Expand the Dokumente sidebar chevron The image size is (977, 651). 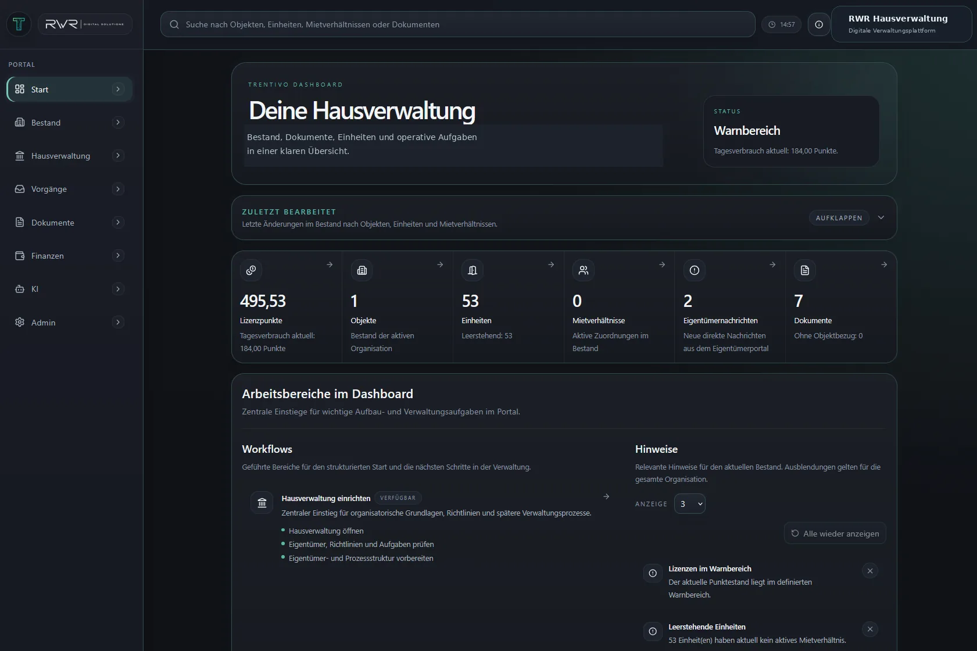118,222
